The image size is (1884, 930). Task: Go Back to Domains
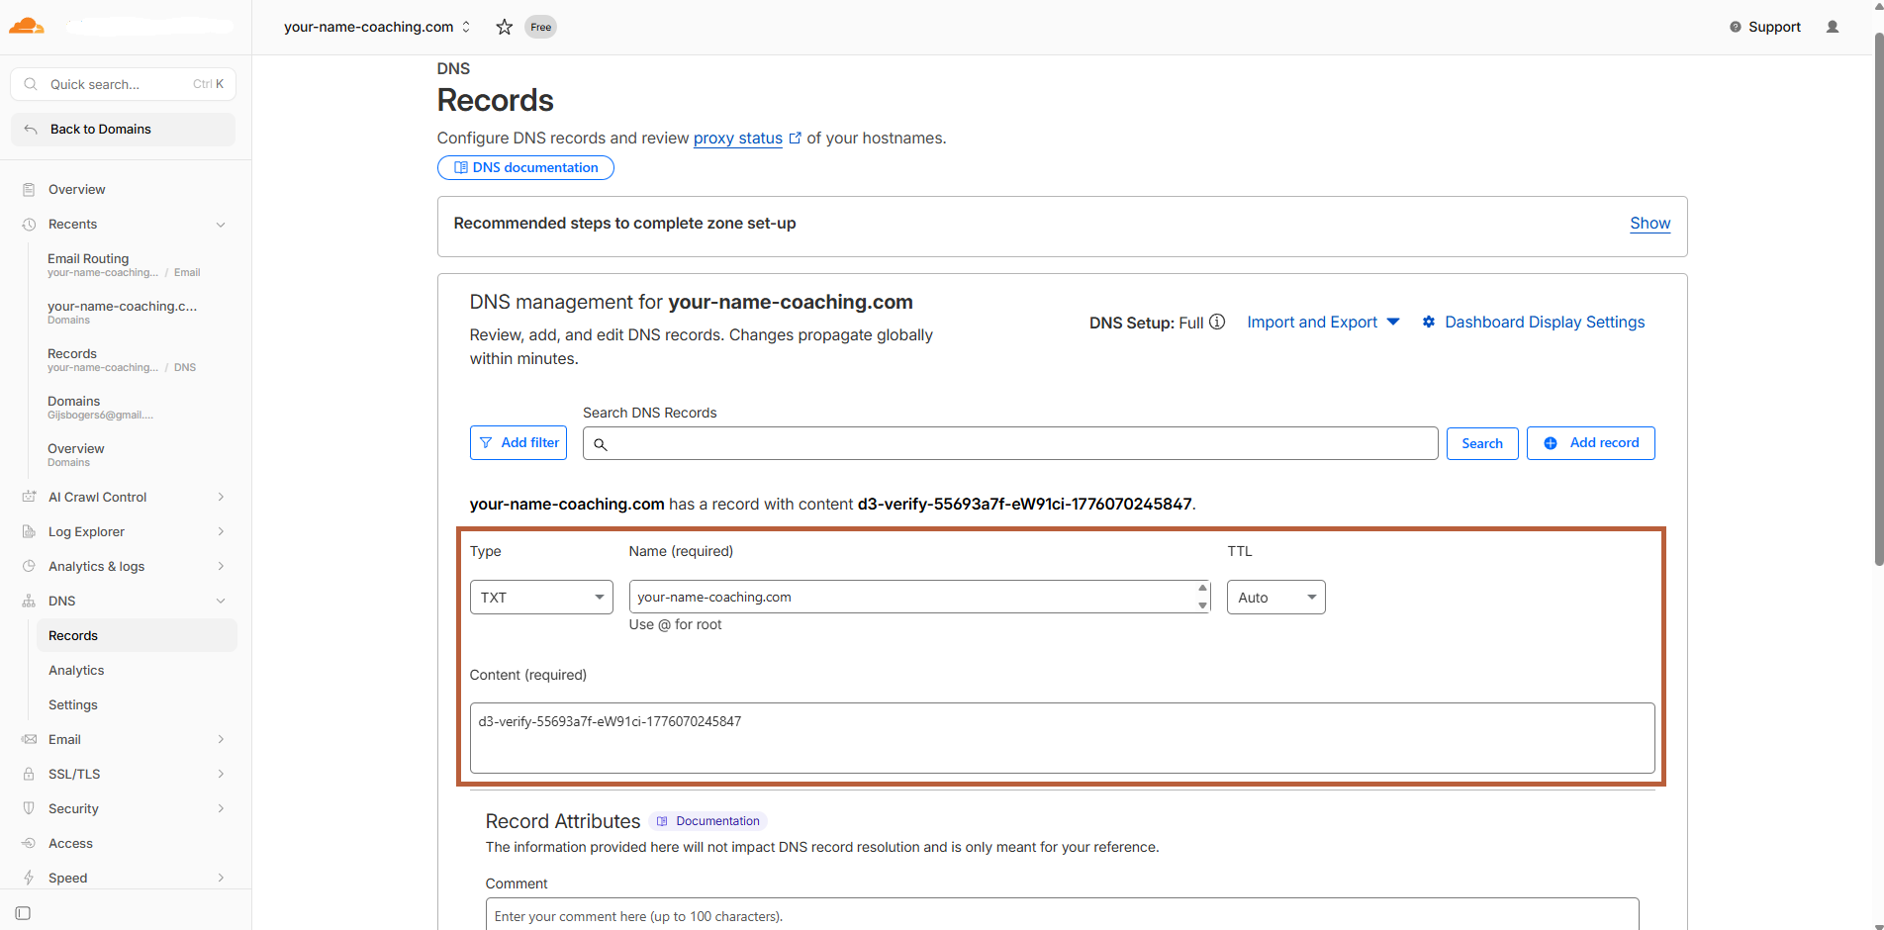click(100, 129)
